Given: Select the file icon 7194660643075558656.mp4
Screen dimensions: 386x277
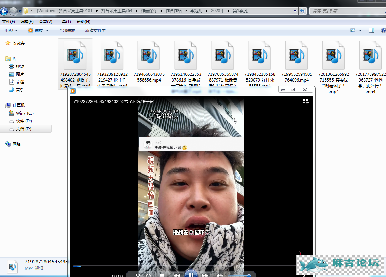Looking at the screenshot, I should coord(149,55).
